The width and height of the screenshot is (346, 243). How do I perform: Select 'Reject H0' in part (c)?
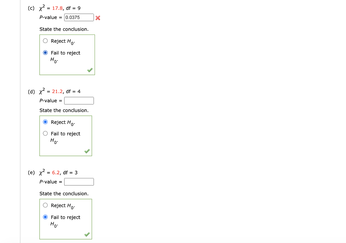(45, 40)
